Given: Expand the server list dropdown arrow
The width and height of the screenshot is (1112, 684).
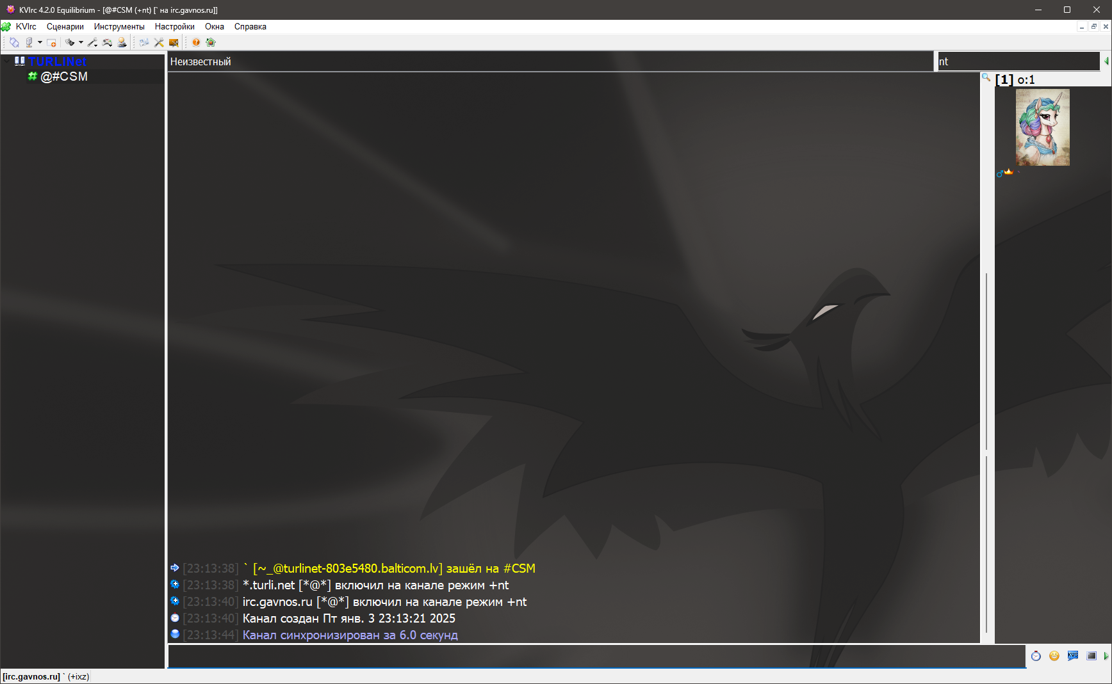Looking at the screenshot, I should pos(40,43).
